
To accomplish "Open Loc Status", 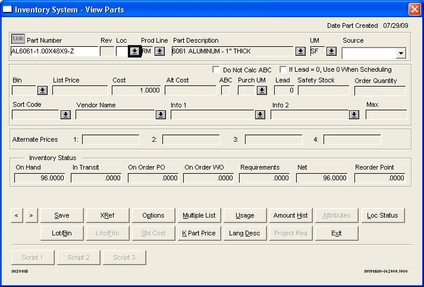I will coord(383,215).
